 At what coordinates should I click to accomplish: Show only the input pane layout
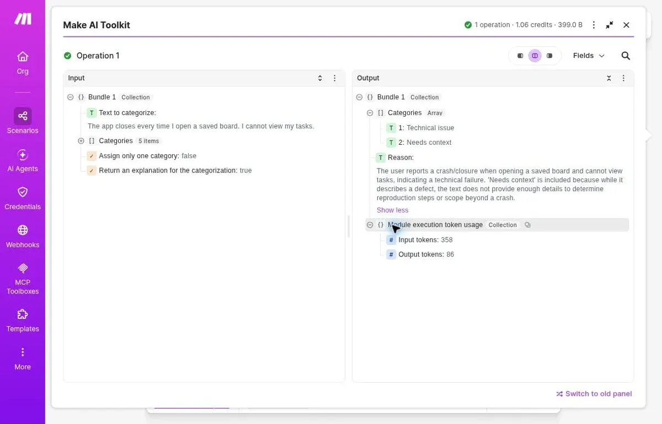point(520,56)
